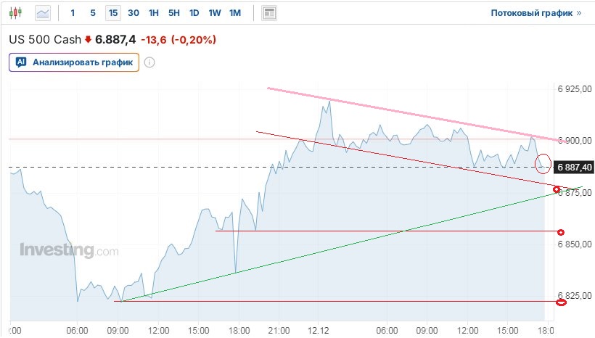Click the red circle ending the 6 855 line
The width and height of the screenshot is (595, 338).
coord(561,232)
